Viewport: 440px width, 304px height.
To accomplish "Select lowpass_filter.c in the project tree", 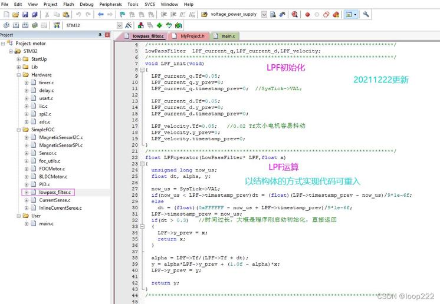I will pos(55,193).
